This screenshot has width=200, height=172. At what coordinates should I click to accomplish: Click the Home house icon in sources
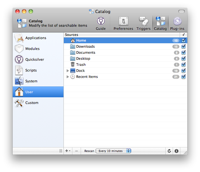pos(73,40)
